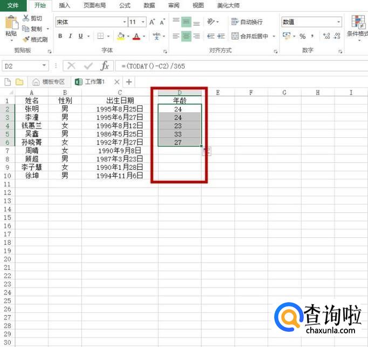Apply red font color A icon
The image size is (368, 347).
[137, 36]
